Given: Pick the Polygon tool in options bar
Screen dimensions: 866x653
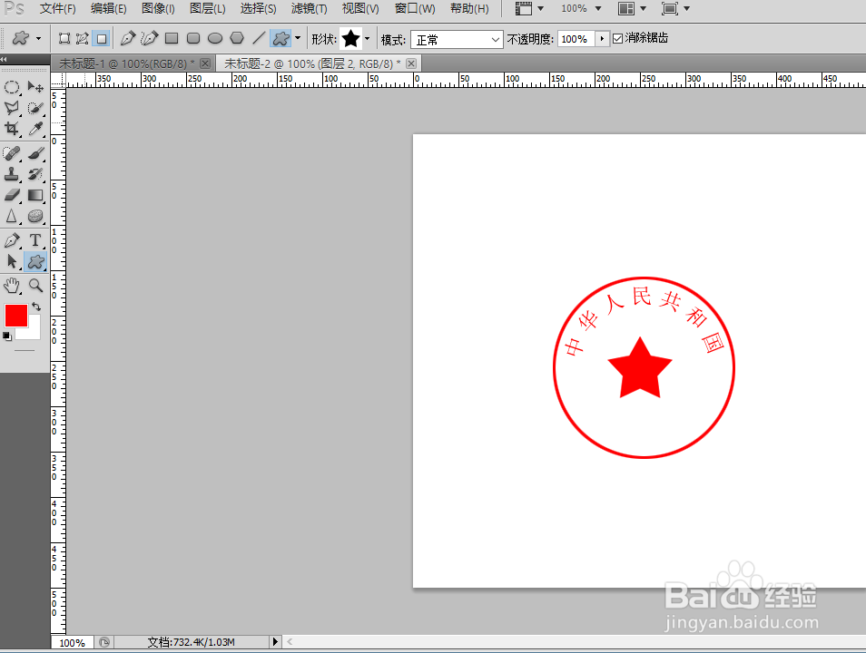Looking at the screenshot, I should [236, 38].
